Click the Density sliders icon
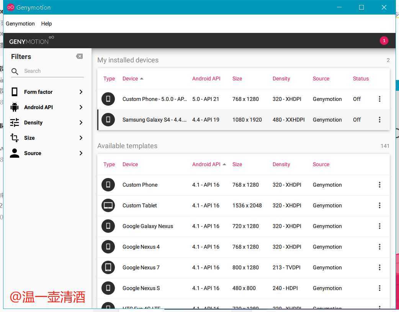The image size is (399, 312). pyautogui.click(x=15, y=123)
